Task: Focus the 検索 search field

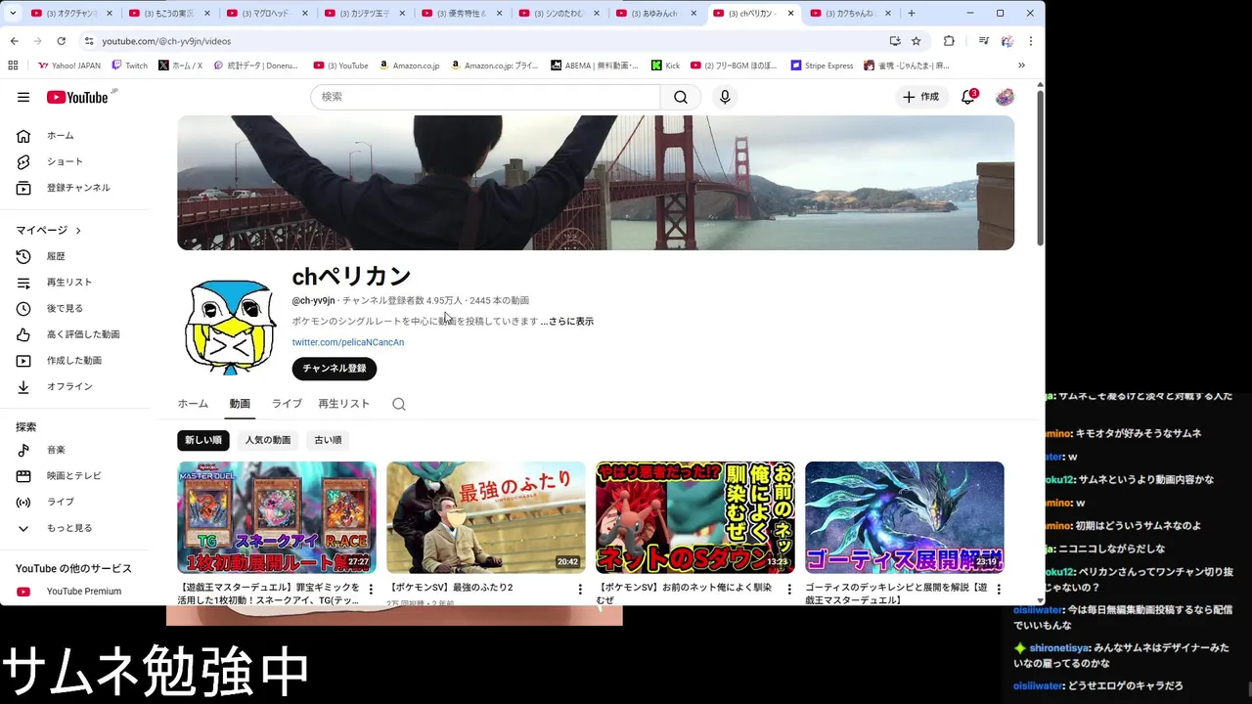Action: (485, 97)
